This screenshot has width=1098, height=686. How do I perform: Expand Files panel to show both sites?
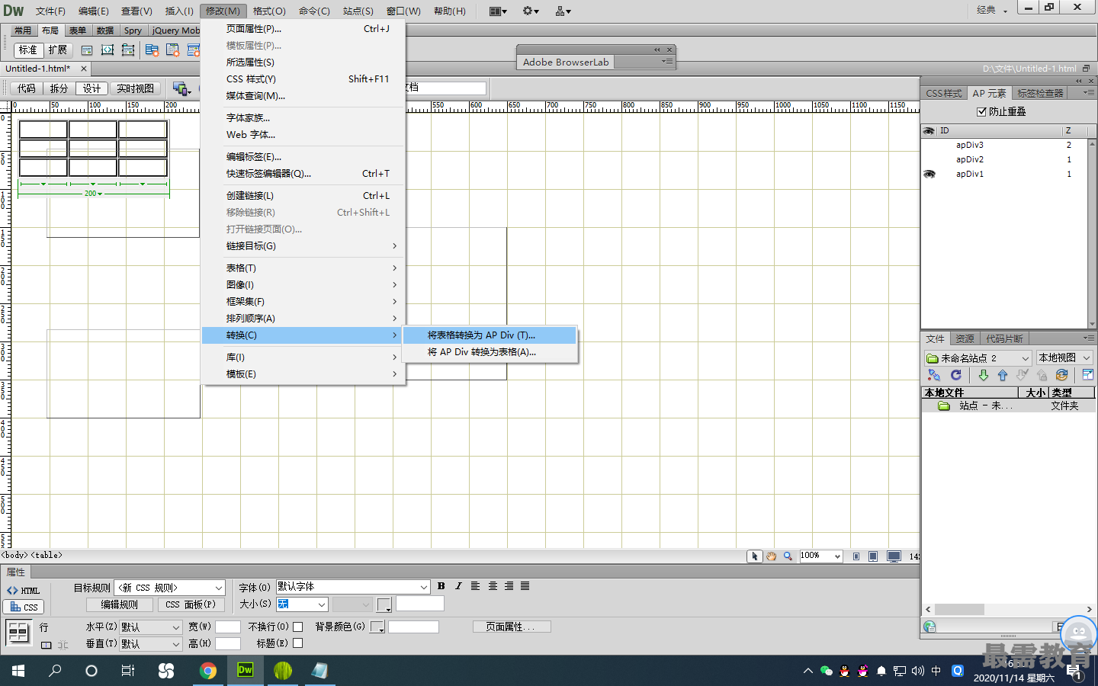pos(1088,375)
